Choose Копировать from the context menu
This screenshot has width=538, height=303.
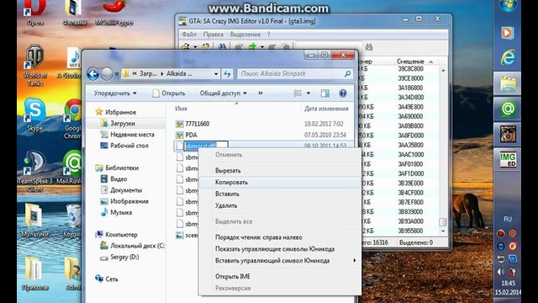[280, 182]
